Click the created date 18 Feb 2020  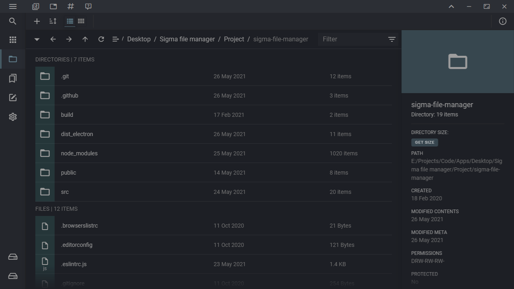(x=426, y=198)
